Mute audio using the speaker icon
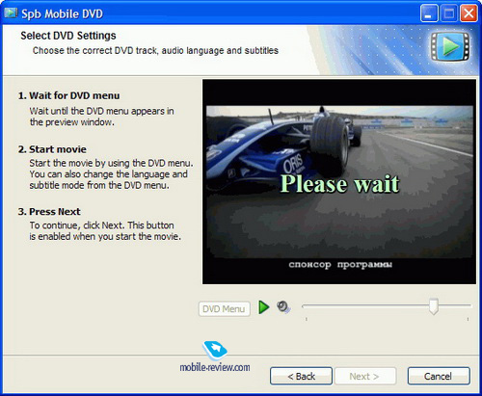Viewport: 482px width, 396px height. click(x=283, y=307)
